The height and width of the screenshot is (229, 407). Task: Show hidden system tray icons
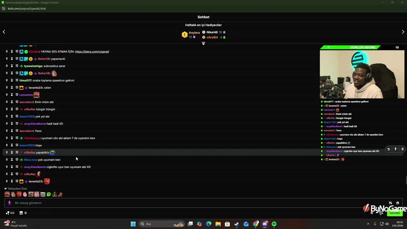tap(368, 224)
